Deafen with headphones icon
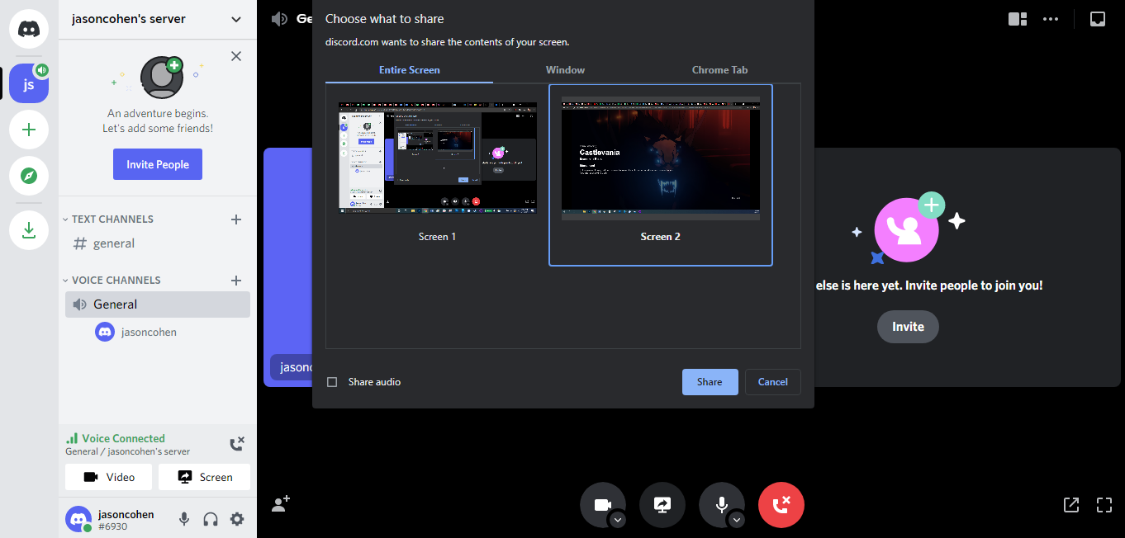The image size is (1125, 538). 211,519
